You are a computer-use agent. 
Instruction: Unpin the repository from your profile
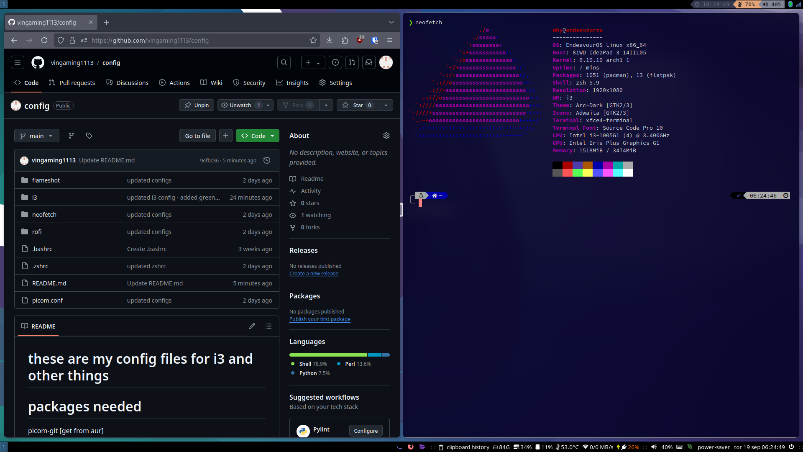click(x=196, y=105)
